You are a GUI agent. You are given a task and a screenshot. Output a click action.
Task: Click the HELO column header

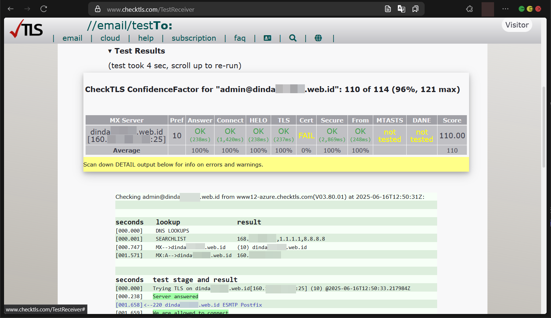(259, 120)
